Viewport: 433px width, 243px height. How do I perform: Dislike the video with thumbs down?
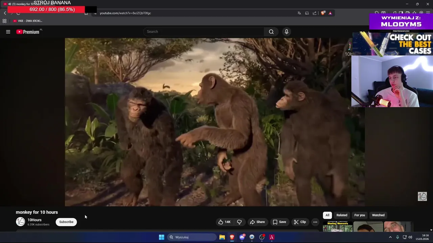click(240, 222)
